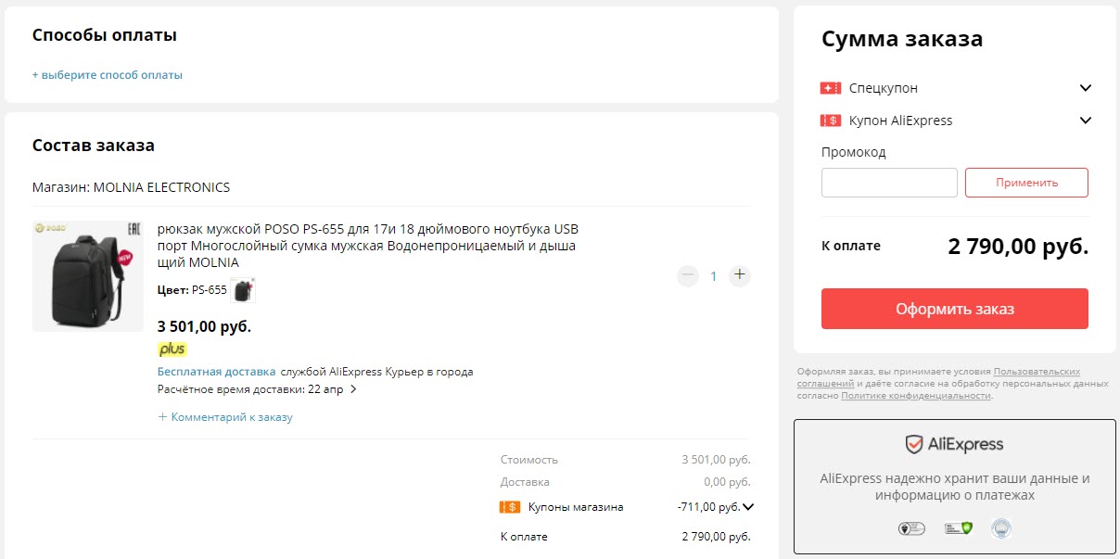Image resolution: width=1120 pixels, height=559 pixels.
Task: Expand the Купоны магазина discount chevron
Action: coord(748,507)
